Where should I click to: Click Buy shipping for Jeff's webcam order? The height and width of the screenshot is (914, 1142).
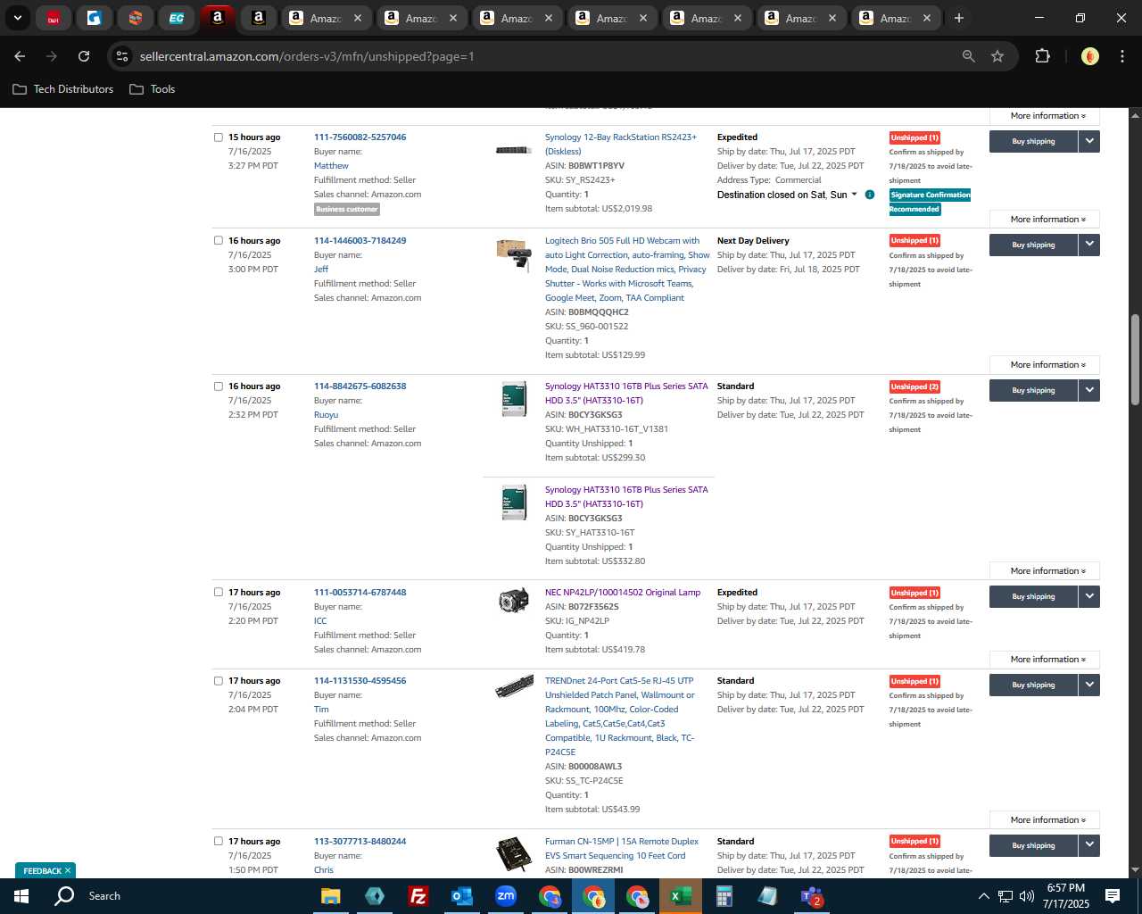click(x=1033, y=245)
